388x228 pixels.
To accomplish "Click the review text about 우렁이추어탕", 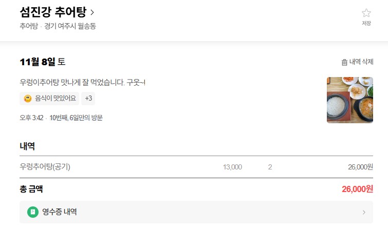I will (x=82, y=82).
